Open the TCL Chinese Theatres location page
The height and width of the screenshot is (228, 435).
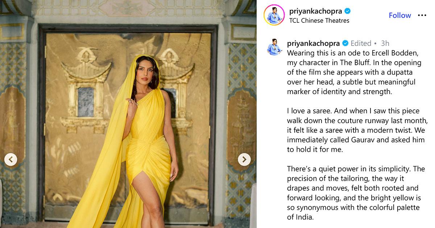tap(319, 21)
